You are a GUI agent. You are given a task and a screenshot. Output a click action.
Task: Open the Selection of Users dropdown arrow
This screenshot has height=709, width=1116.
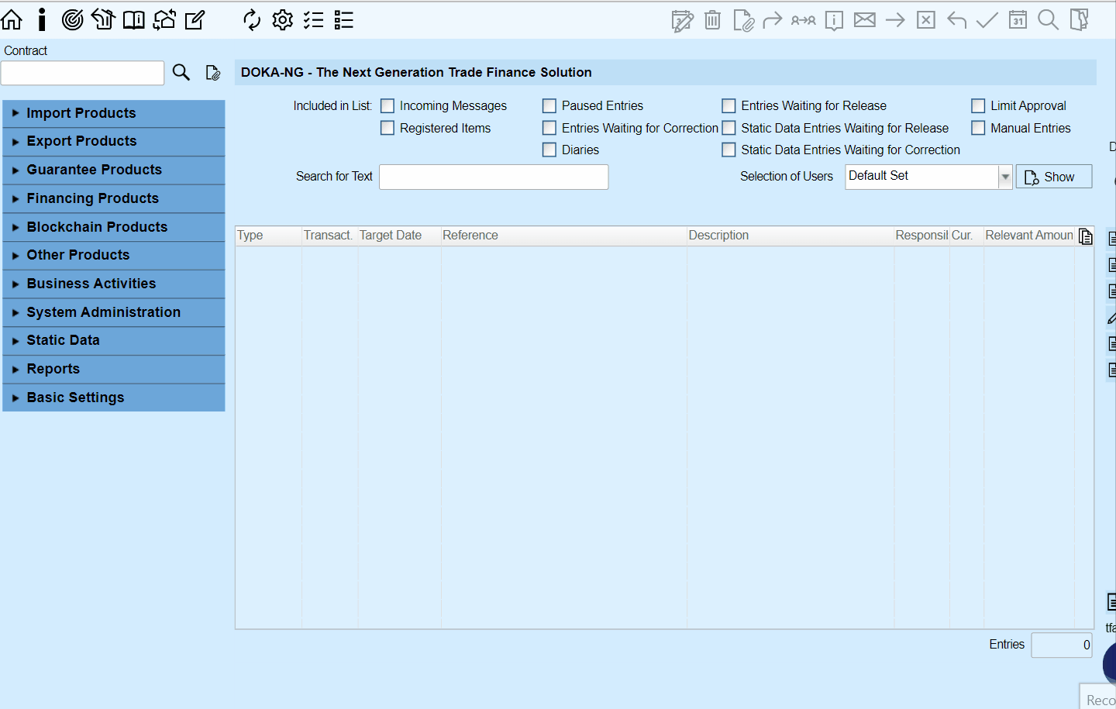(1005, 177)
